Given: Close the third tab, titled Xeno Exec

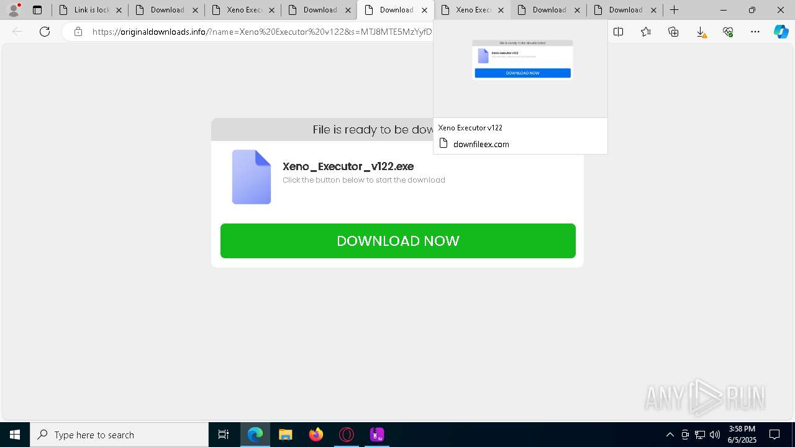Looking at the screenshot, I should pyautogui.click(x=271, y=10).
